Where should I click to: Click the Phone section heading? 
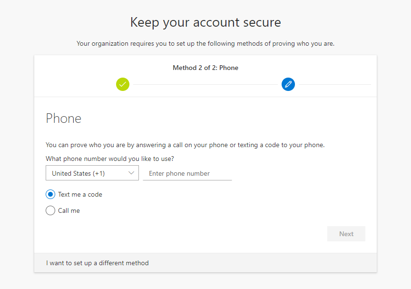(63, 118)
